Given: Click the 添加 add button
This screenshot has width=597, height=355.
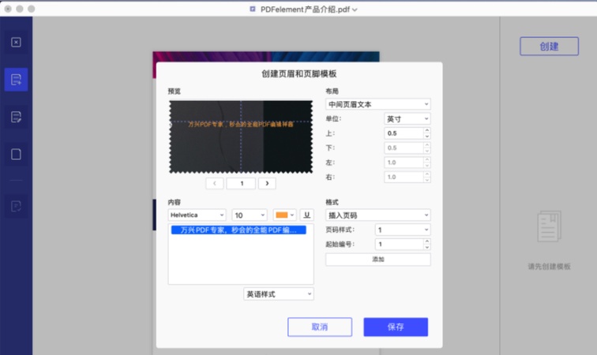Looking at the screenshot, I should [378, 260].
